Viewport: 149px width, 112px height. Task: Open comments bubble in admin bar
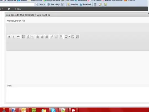click(9, 9)
